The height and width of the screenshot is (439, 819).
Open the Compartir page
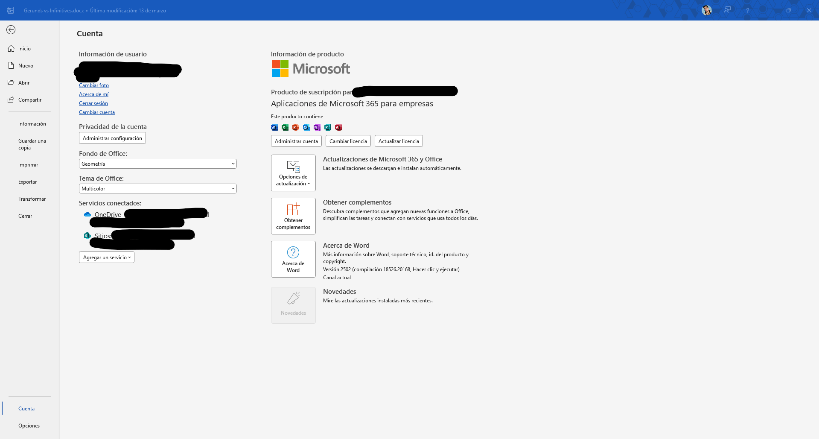(x=30, y=100)
